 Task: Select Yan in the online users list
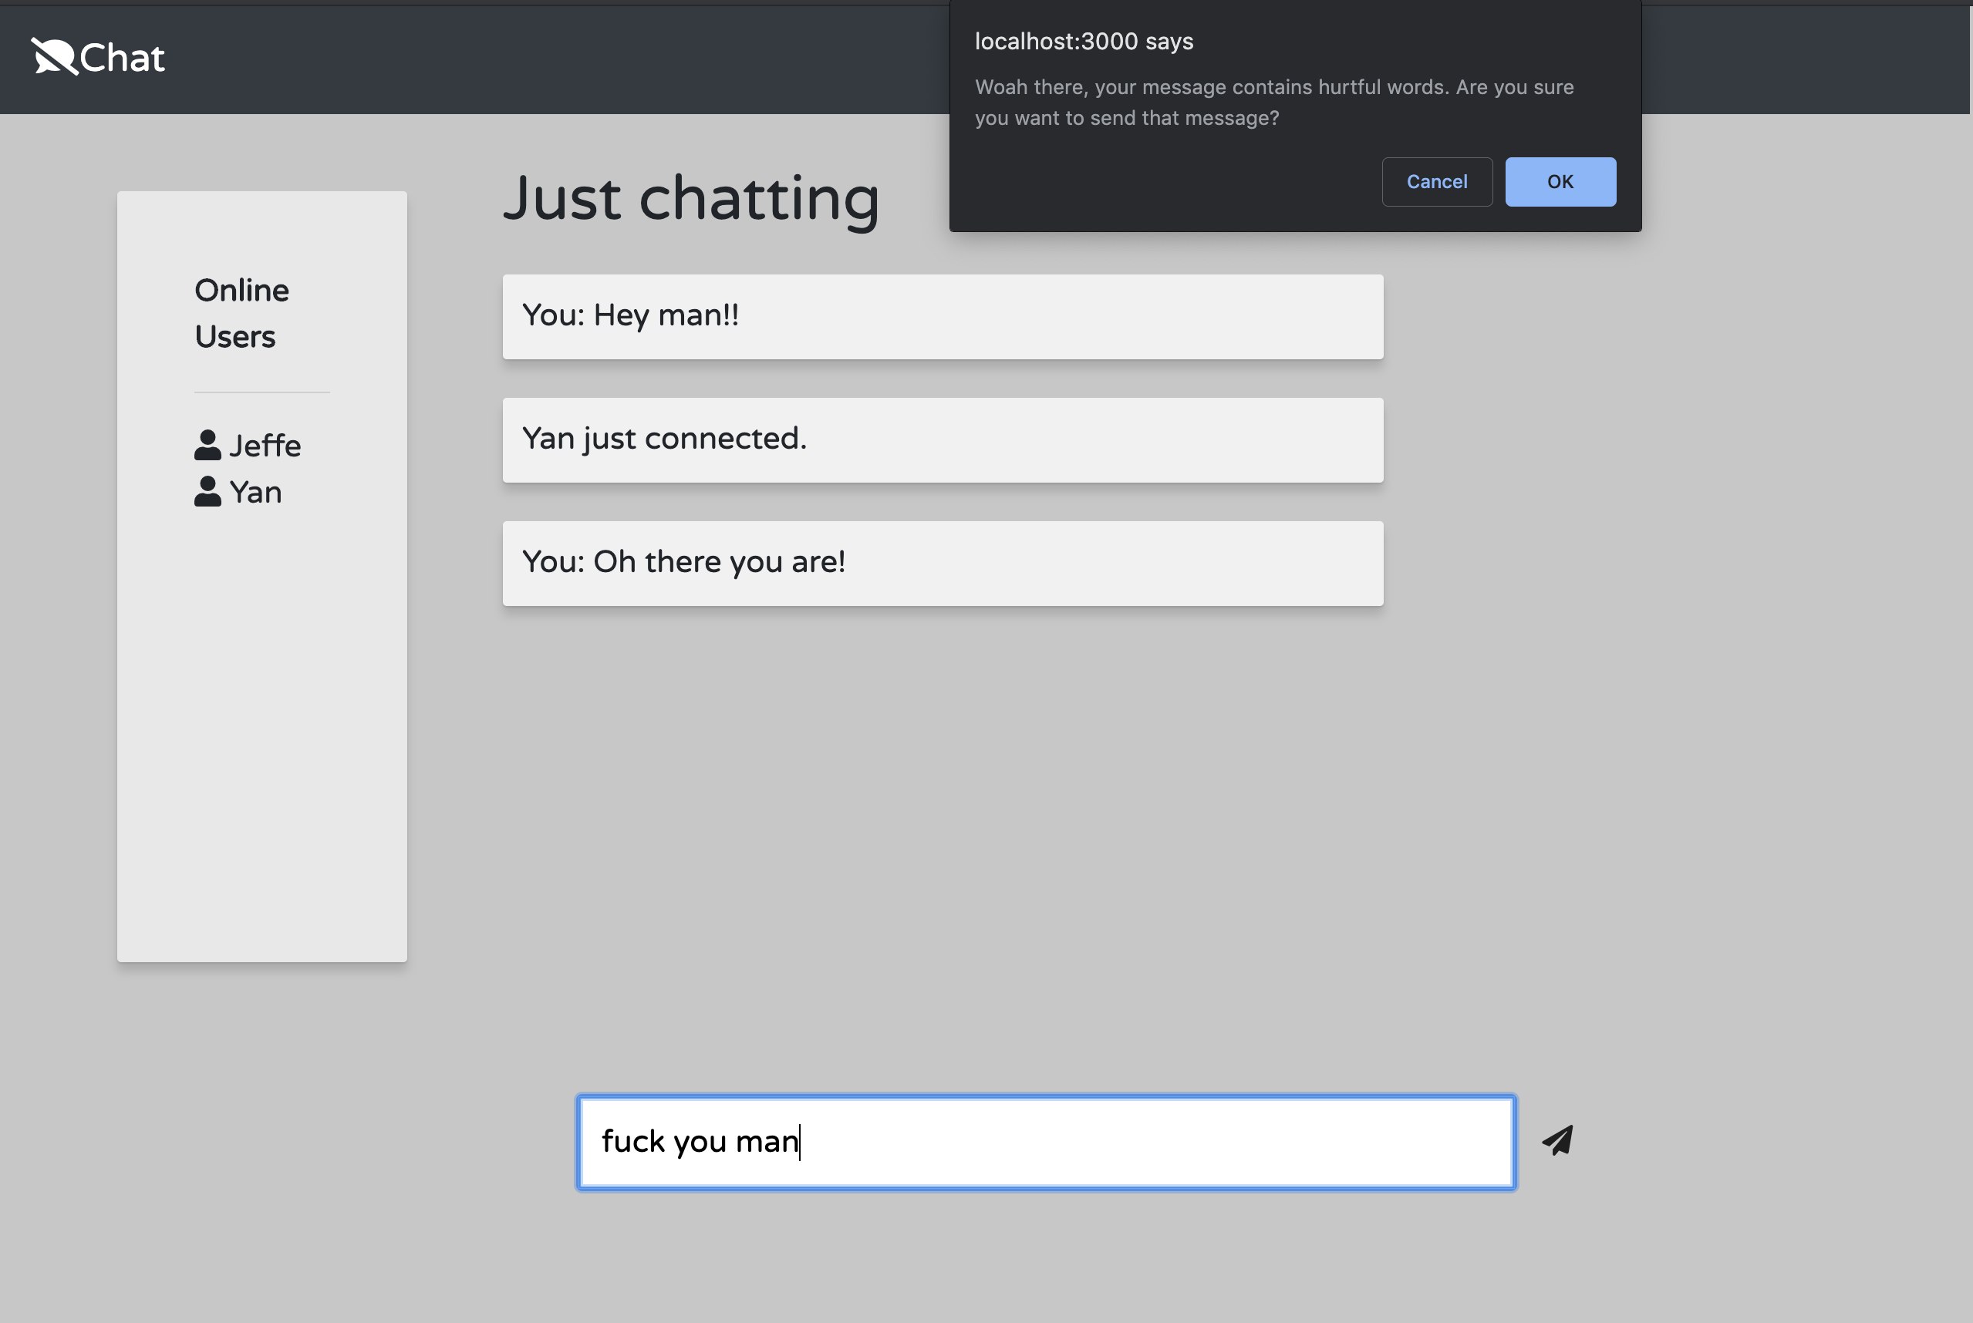coord(255,492)
